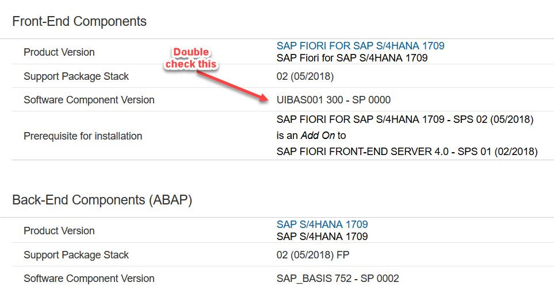Image resolution: width=554 pixels, height=290 pixels.
Task: Click the black SAP Fiori for SAP S/4HANA 1709 text
Action: point(352,58)
